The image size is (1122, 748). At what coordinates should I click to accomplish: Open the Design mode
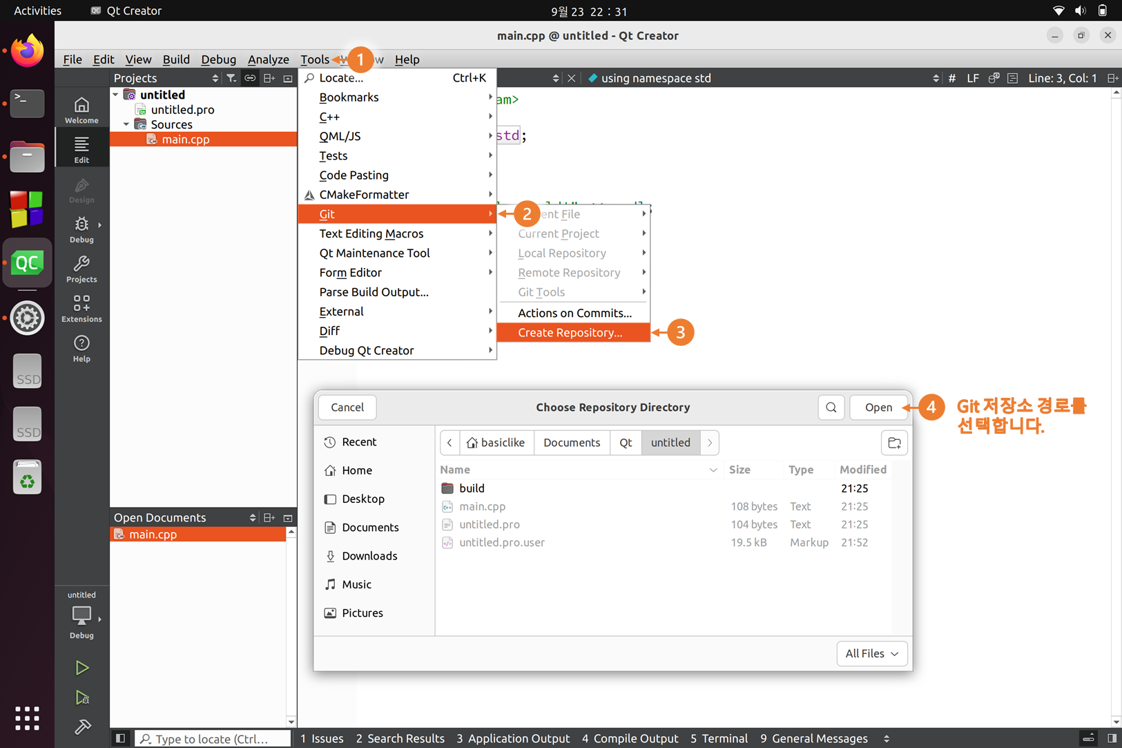tap(81, 190)
